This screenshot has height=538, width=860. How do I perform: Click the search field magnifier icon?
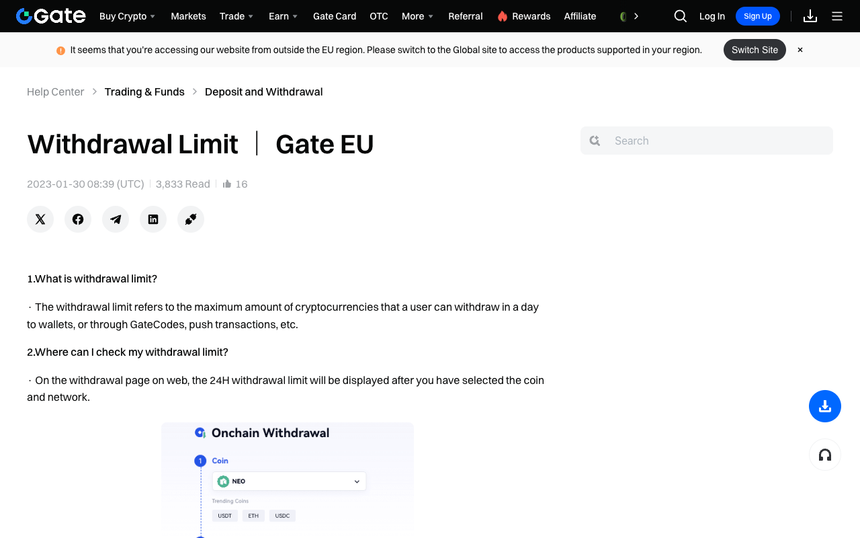595,141
